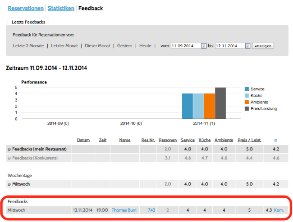Image resolution: width=293 pixels, height=222 pixels.
Task: Filter by Letzte 2 Monate
Action: (x=28, y=46)
